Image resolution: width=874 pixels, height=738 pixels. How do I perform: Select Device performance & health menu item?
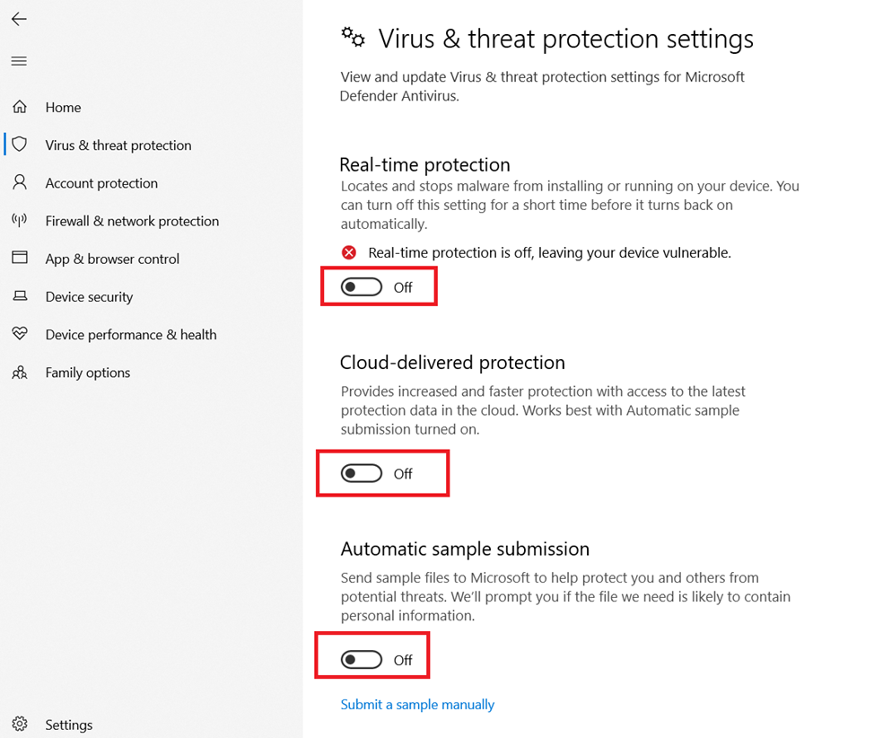131,335
